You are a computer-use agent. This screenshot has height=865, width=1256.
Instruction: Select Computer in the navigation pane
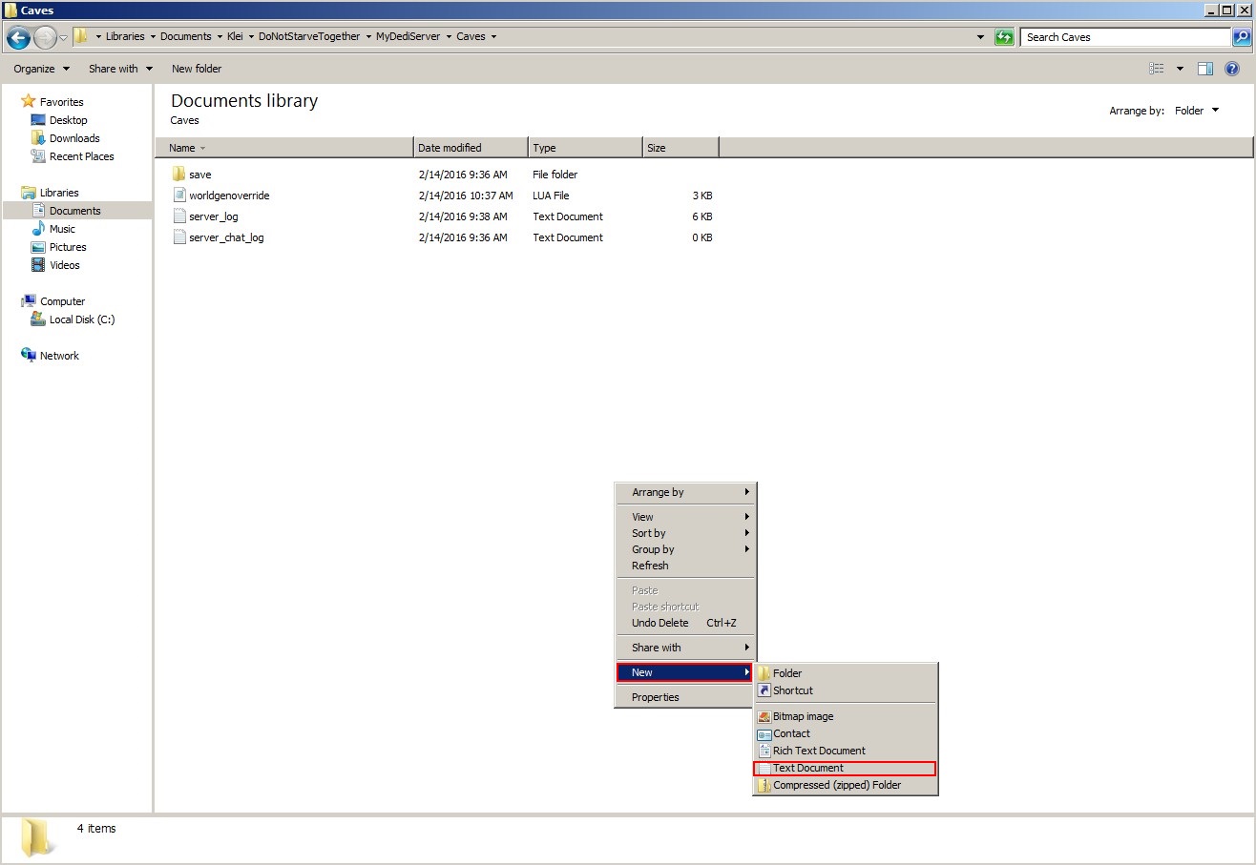62,301
